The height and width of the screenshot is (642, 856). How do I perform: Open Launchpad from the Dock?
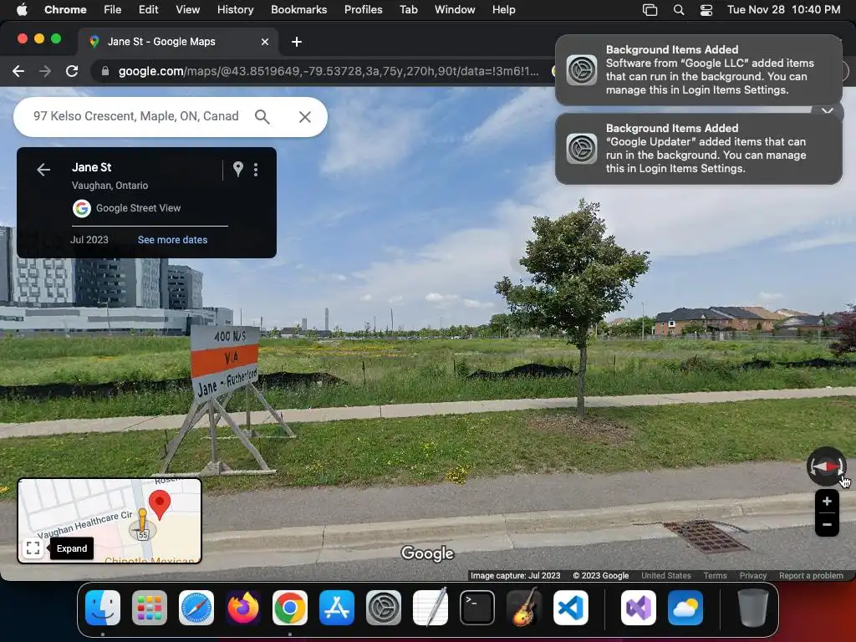[150, 608]
